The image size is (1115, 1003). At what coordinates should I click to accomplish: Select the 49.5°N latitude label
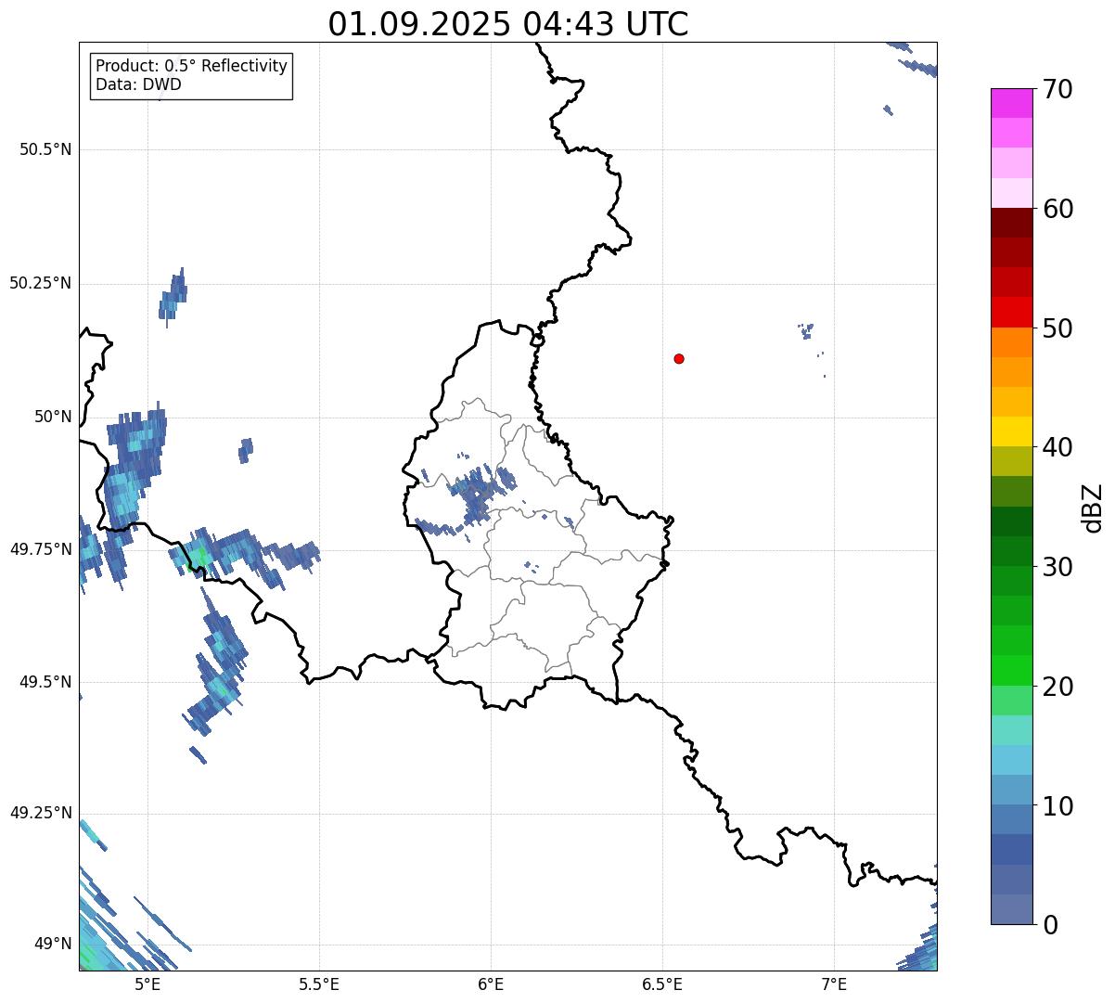(45, 682)
